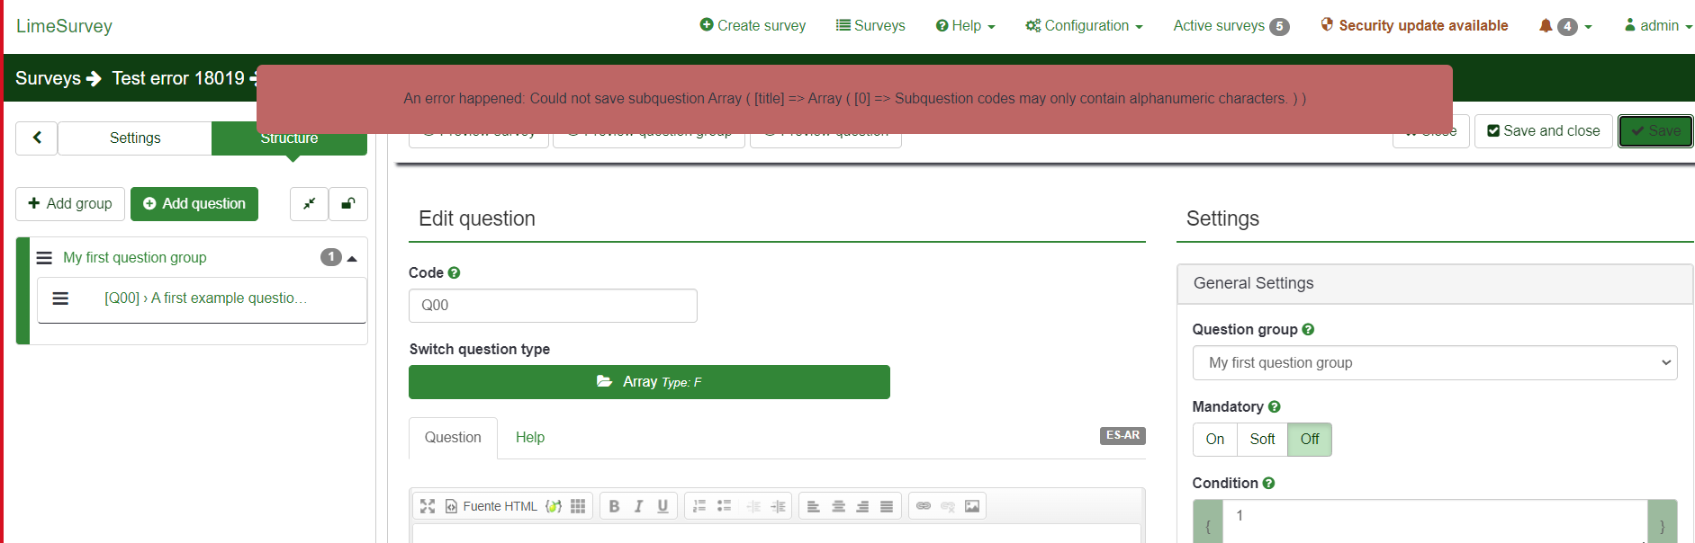Click the ES-AR language badge
The height and width of the screenshot is (543, 1695).
(x=1122, y=435)
